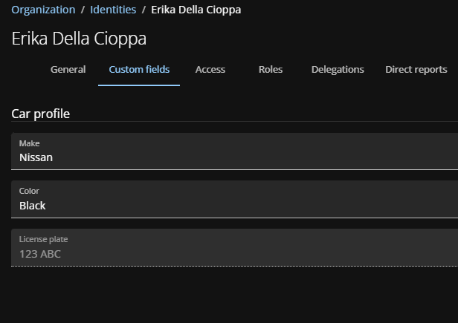Click the Erika Della Cioppa breadcrumb item
458x323 pixels.
coord(196,10)
